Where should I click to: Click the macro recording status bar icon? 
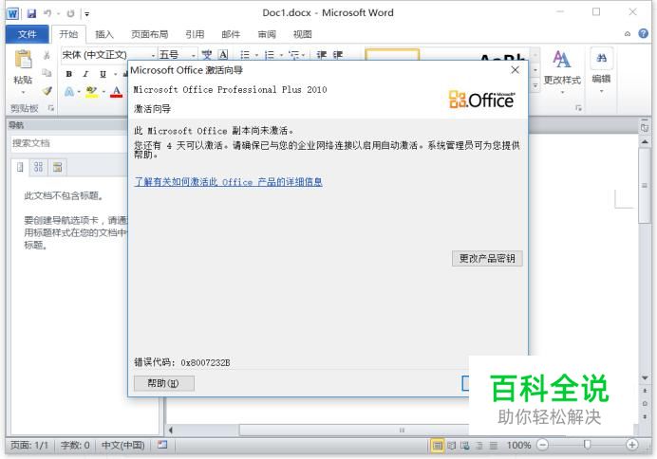[x=162, y=445]
